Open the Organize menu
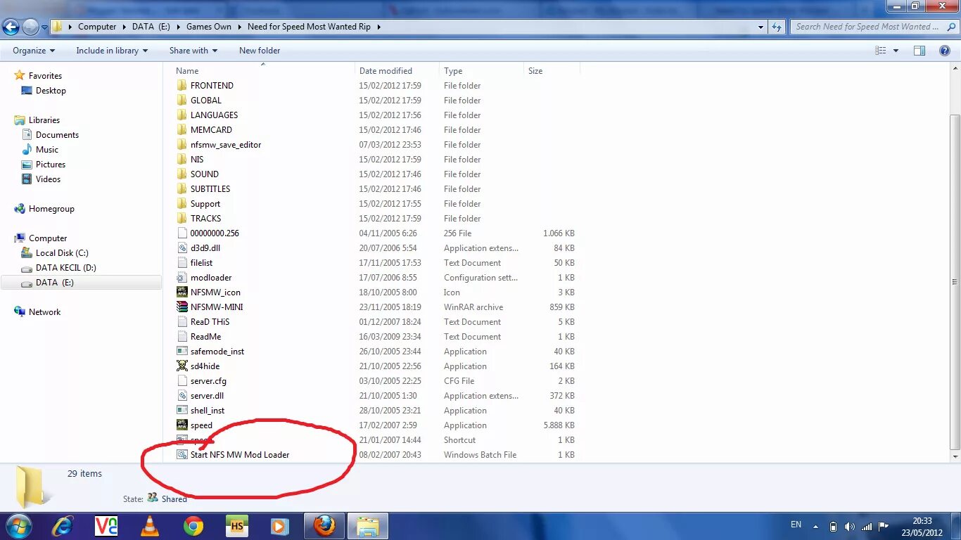The image size is (961, 540). point(34,51)
